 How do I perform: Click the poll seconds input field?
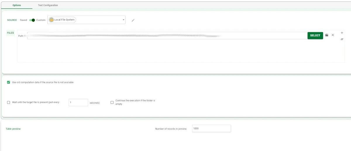click(x=78, y=102)
